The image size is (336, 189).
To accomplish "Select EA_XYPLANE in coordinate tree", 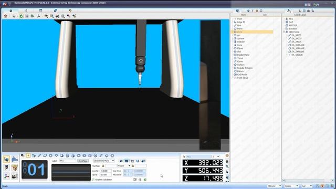I will (298, 45).
